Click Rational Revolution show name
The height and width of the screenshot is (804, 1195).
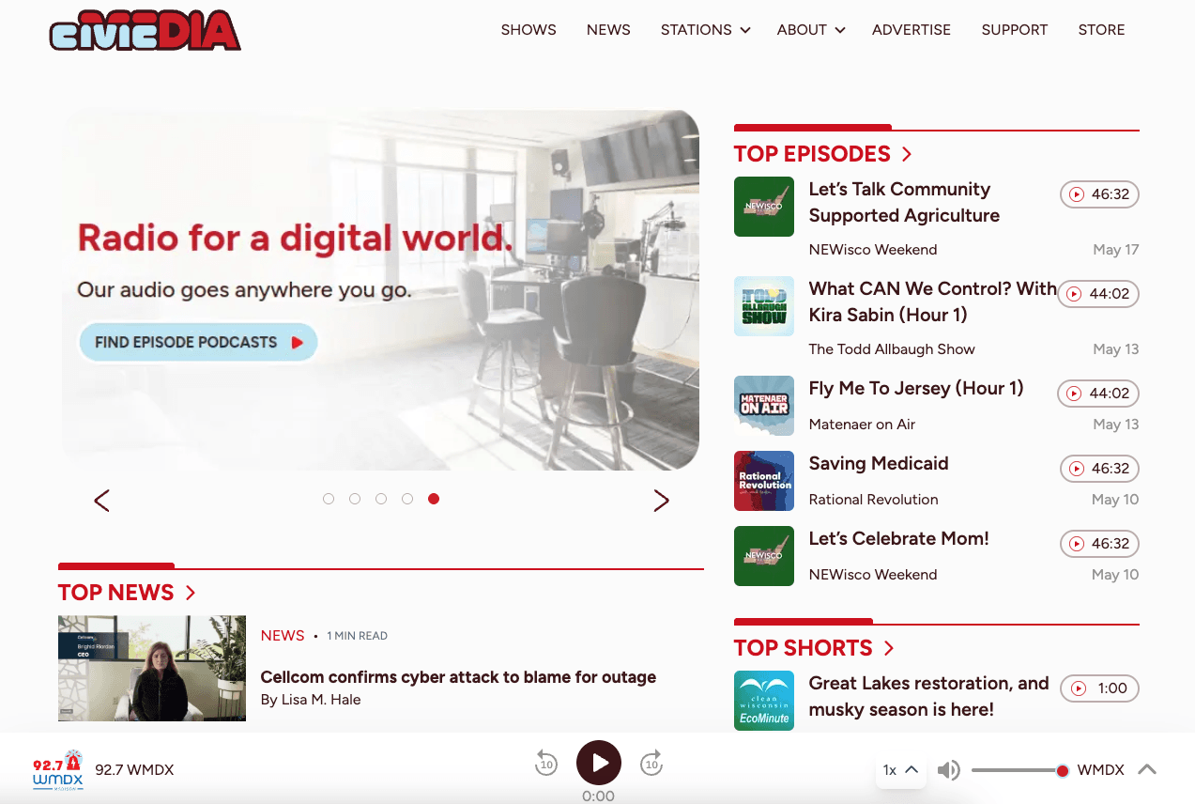(x=874, y=500)
